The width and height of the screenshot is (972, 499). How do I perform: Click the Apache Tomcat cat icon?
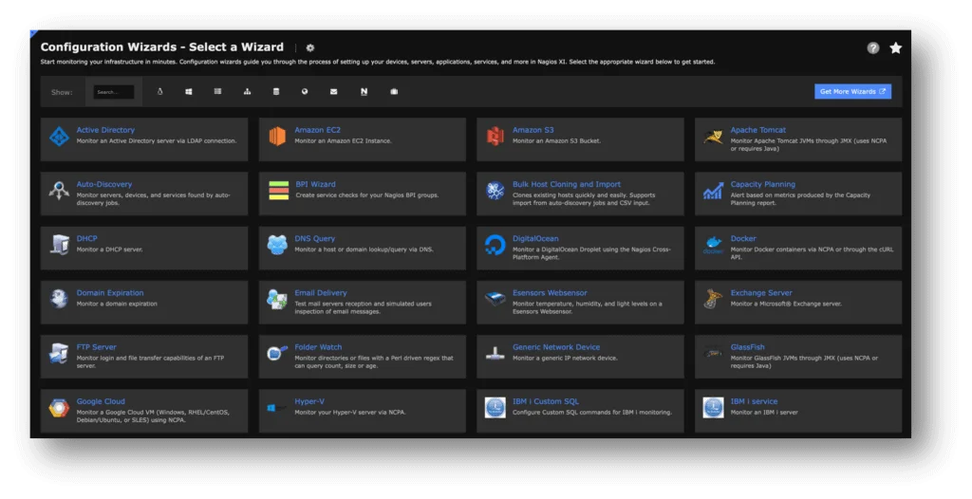[x=713, y=137]
